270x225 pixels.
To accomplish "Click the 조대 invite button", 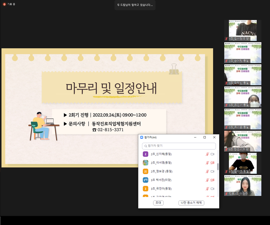I will point(158,203).
